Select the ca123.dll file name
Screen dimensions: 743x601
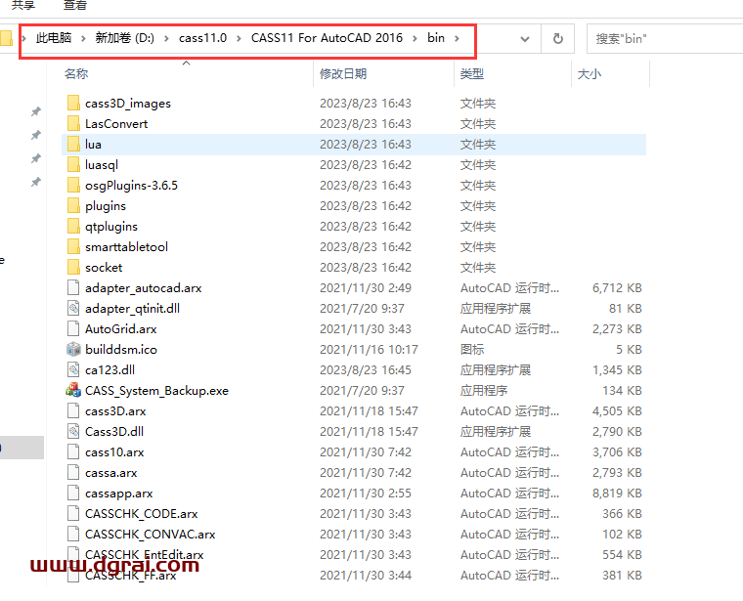click(x=109, y=369)
